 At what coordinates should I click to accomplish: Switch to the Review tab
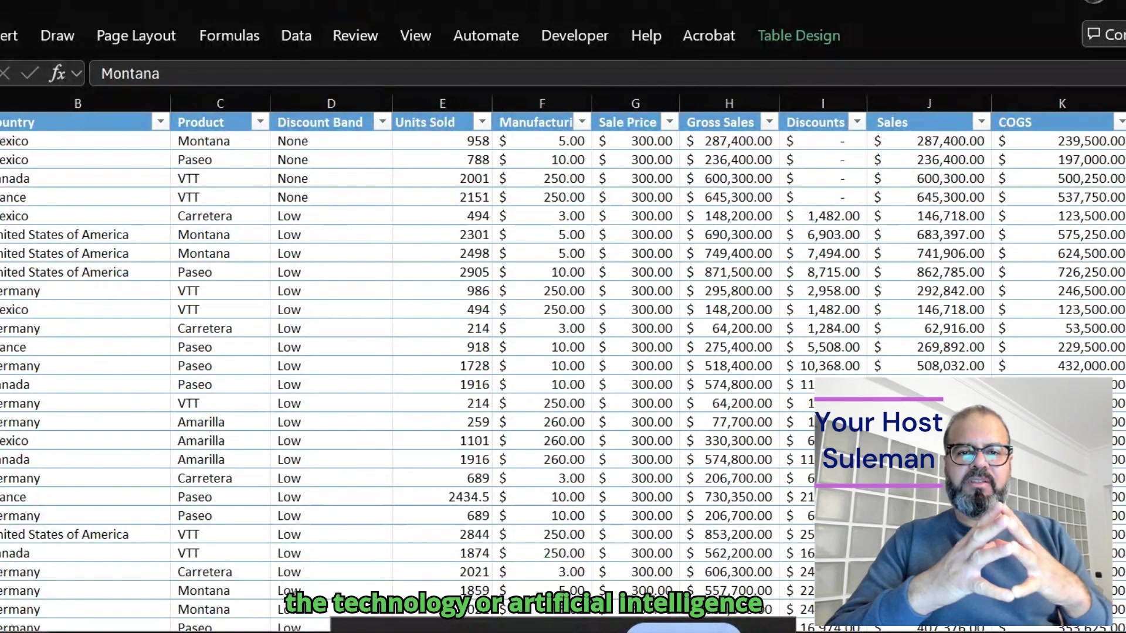355,36
